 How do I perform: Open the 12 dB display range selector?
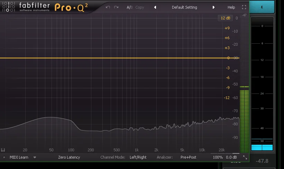(225, 18)
